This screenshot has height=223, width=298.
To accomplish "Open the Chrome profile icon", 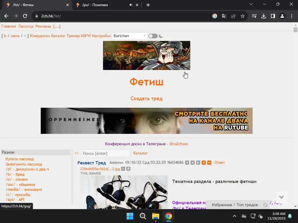I will (282, 16).
